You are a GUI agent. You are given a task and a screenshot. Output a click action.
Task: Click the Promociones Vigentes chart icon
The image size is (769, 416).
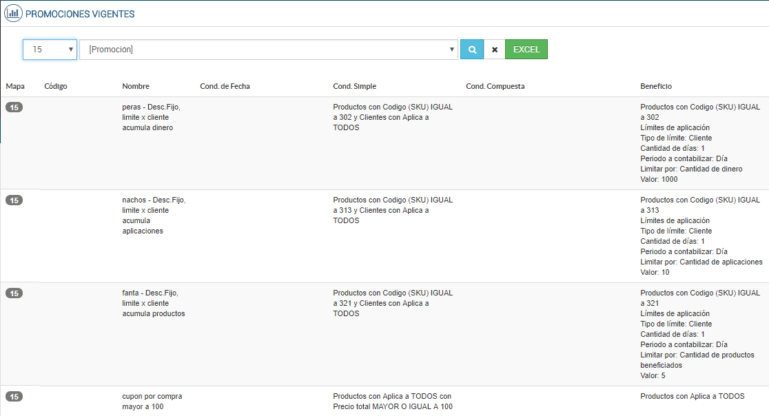click(x=13, y=13)
